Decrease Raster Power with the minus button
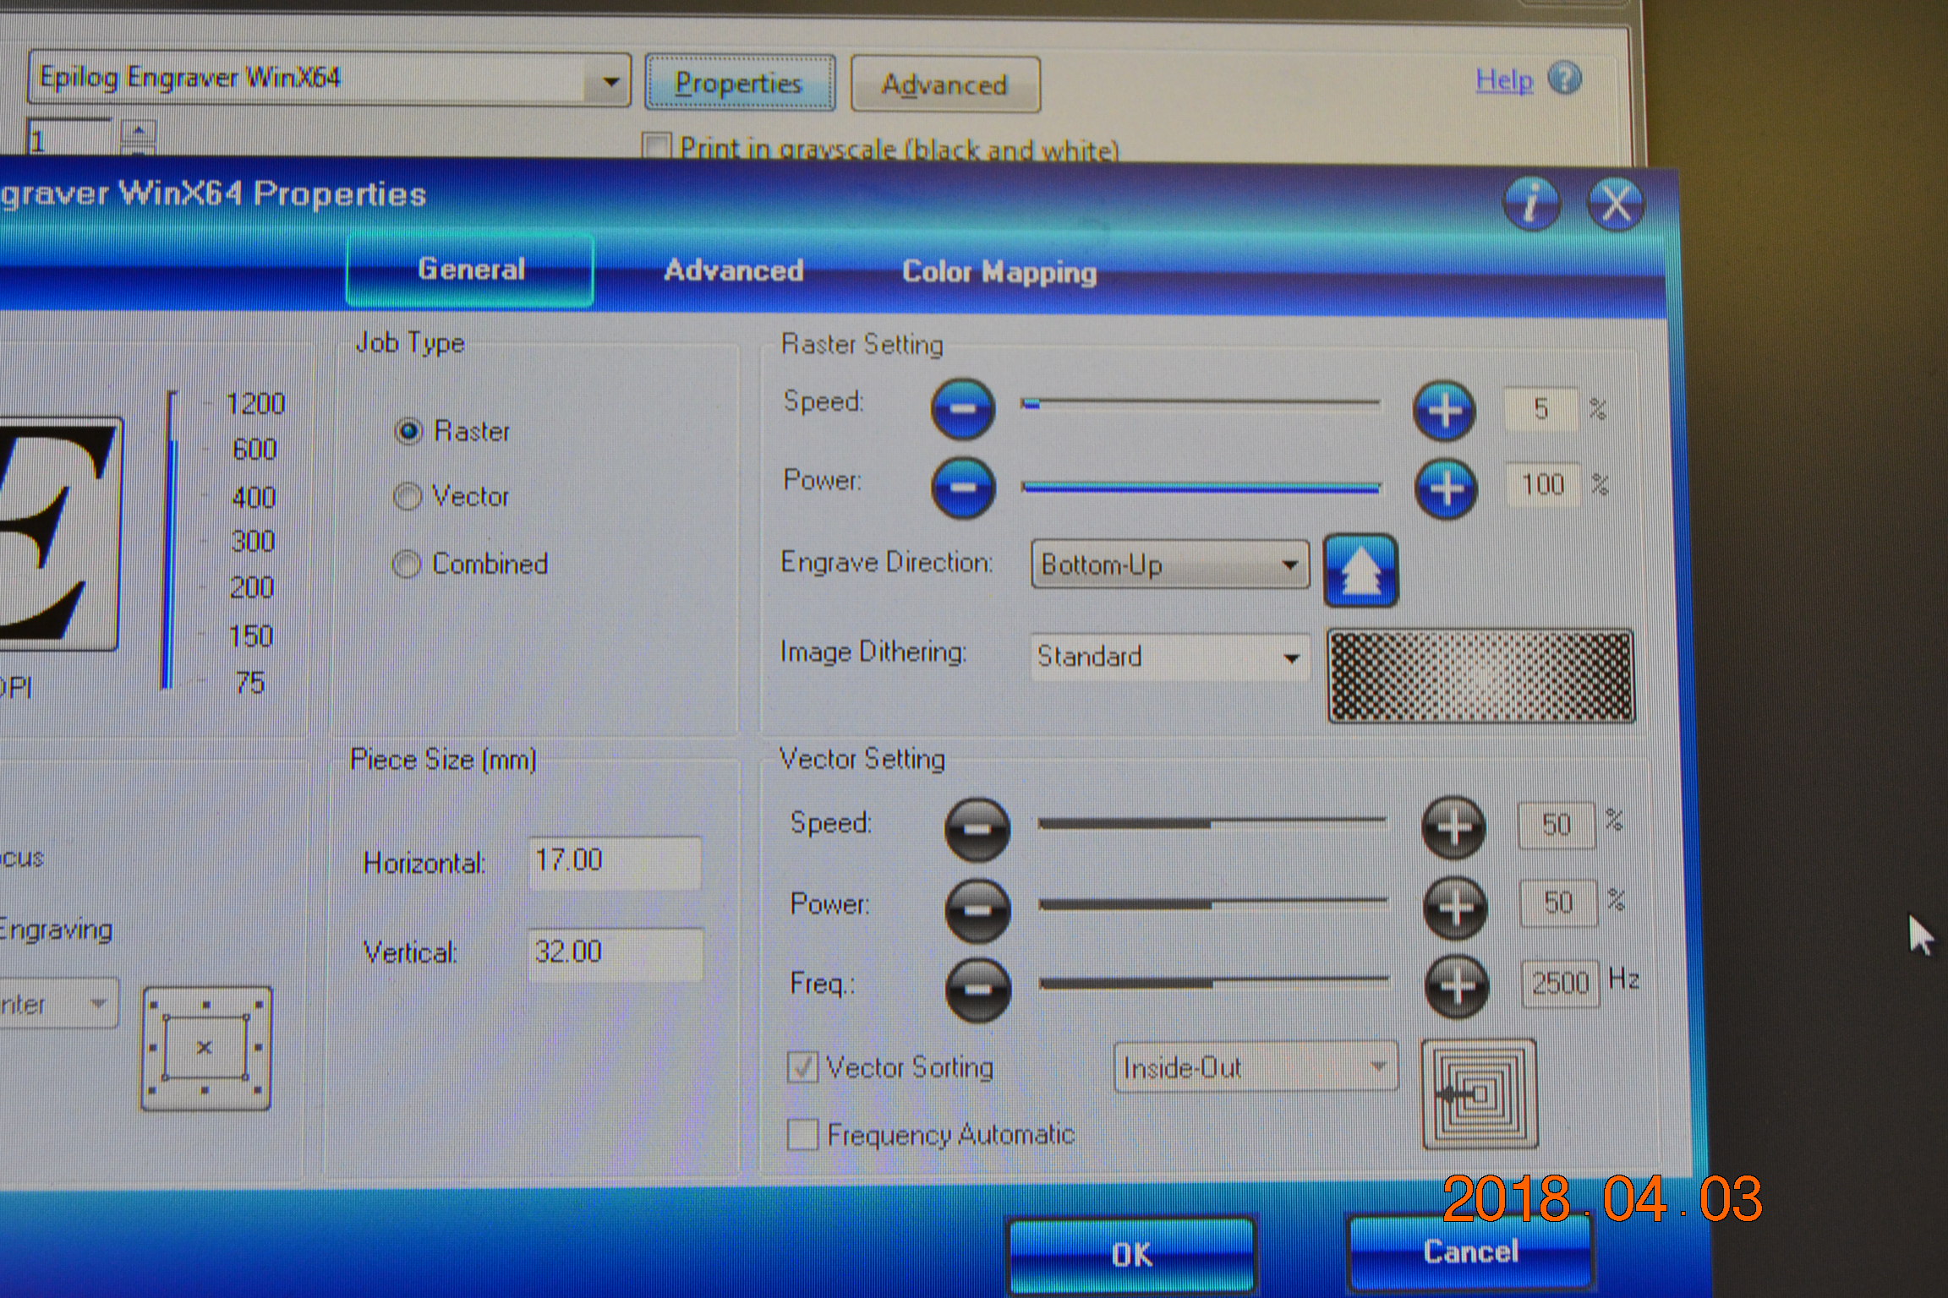 [x=963, y=488]
